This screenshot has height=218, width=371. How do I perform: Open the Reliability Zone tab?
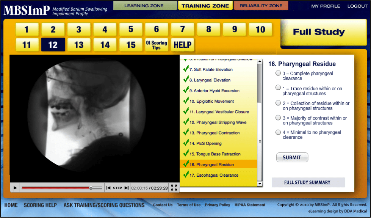[261, 6]
